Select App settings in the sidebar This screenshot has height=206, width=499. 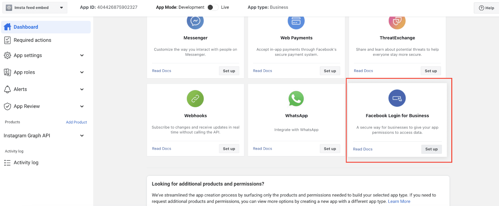tap(28, 55)
